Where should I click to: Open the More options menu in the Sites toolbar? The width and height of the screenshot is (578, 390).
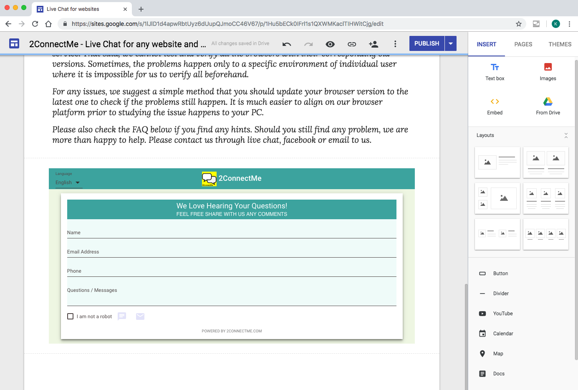[x=395, y=44]
